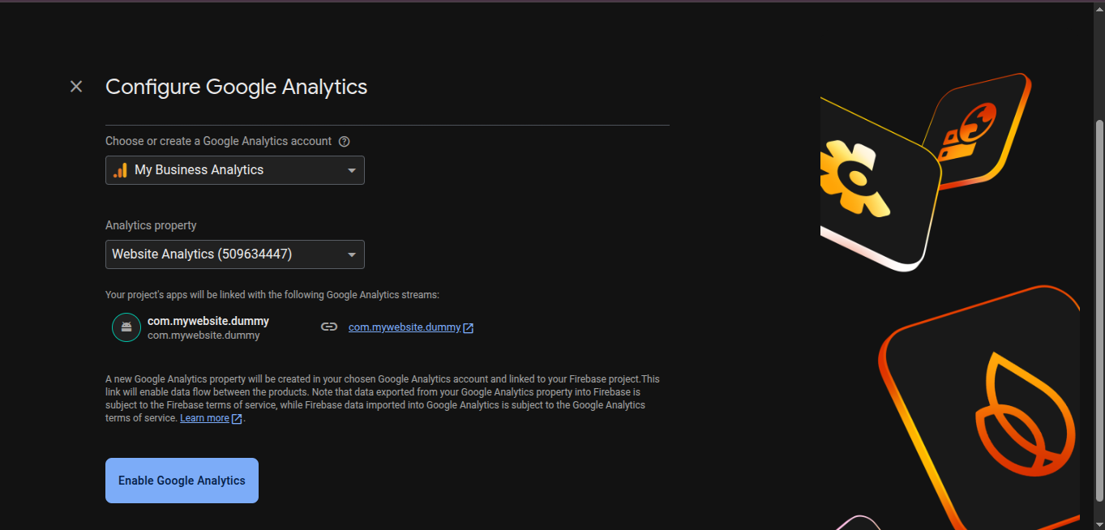The image size is (1105, 530).
Task: Click the Choose or create a Google Analytics account label
Action: (219, 141)
